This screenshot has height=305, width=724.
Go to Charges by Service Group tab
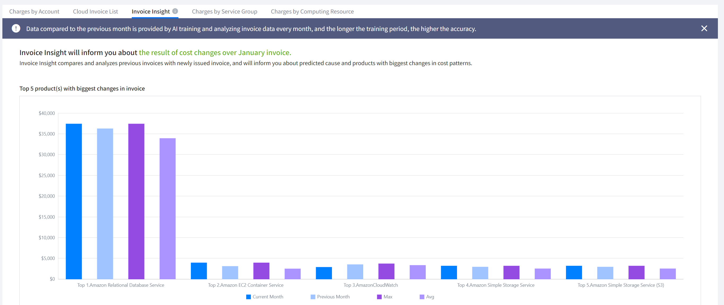click(x=224, y=11)
